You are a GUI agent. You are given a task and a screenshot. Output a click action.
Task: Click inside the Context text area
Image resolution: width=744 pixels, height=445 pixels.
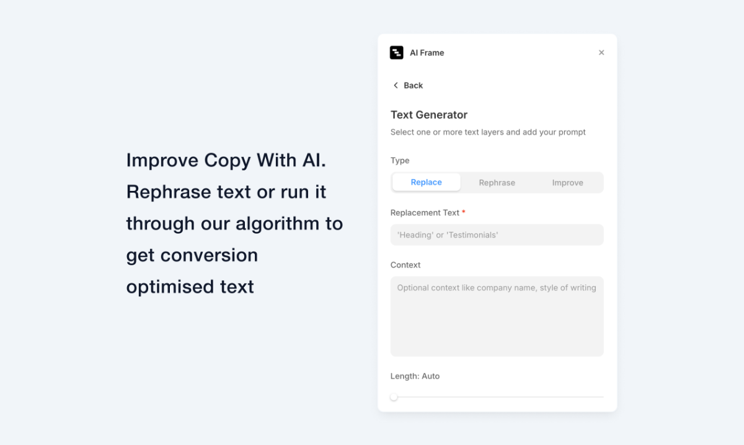[497, 316]
